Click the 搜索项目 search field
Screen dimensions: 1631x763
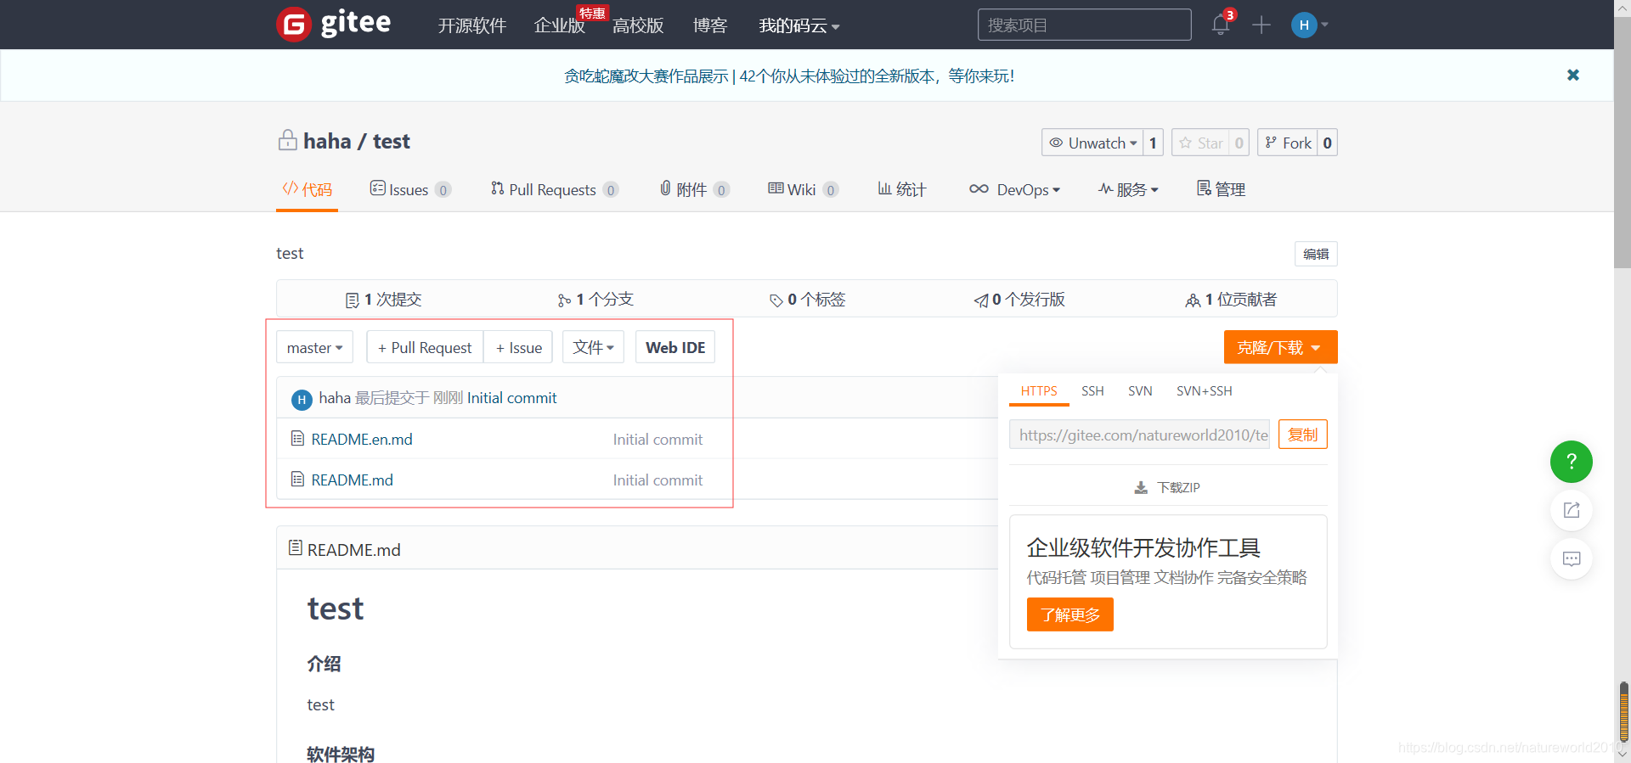click(x=1084, y=25)
